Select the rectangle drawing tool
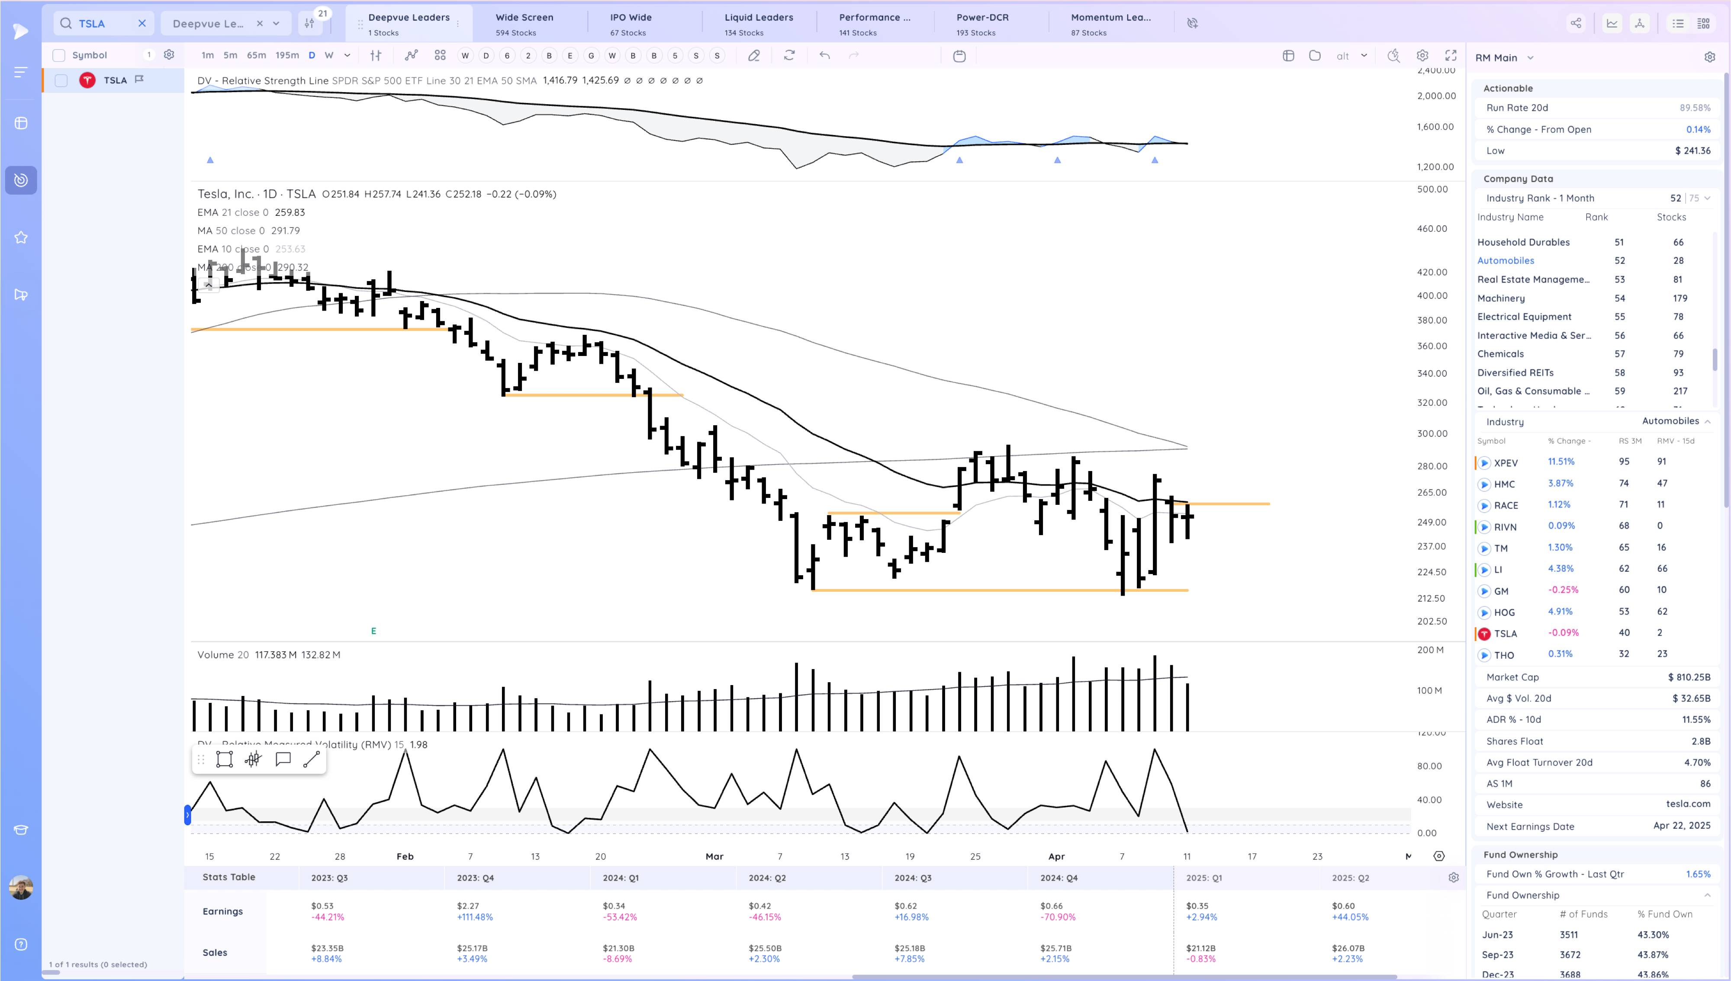Screen dimensions: 1731x981 [x=225, y=760]
